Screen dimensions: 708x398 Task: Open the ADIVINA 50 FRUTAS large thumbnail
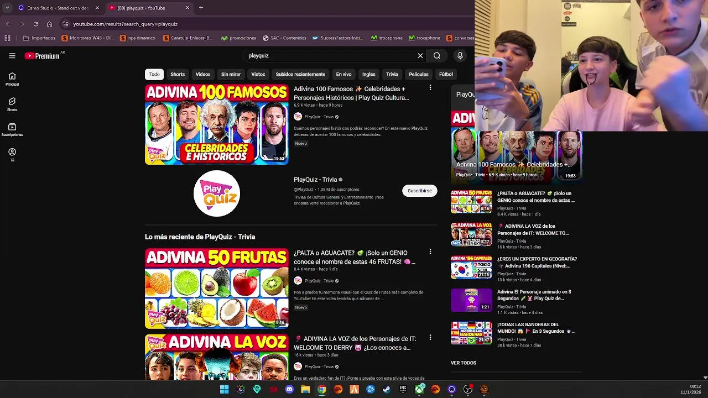coord(216,288)
